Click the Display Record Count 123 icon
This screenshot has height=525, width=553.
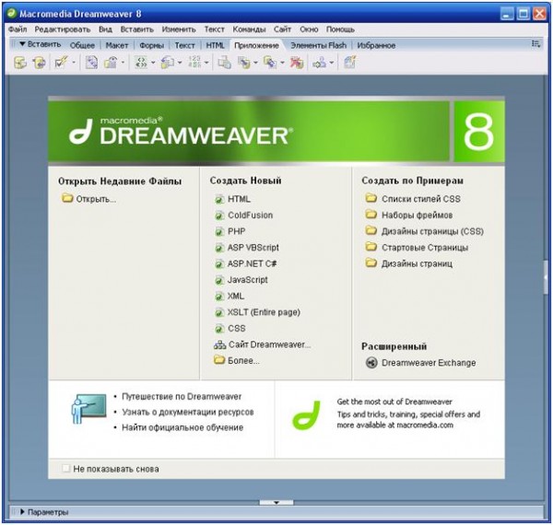(x=194, y=62)
